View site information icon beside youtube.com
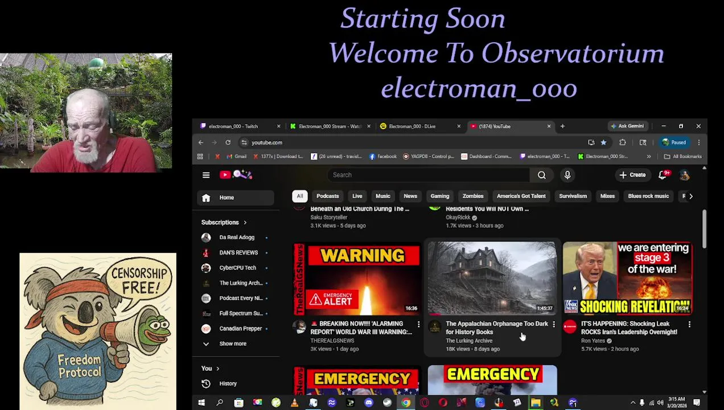Screen dimensions: 724x410 pyautogui.click(x=244, y=142)
